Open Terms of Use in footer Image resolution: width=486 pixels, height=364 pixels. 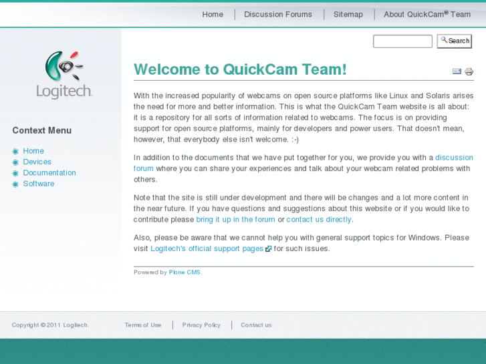point(143,325)
